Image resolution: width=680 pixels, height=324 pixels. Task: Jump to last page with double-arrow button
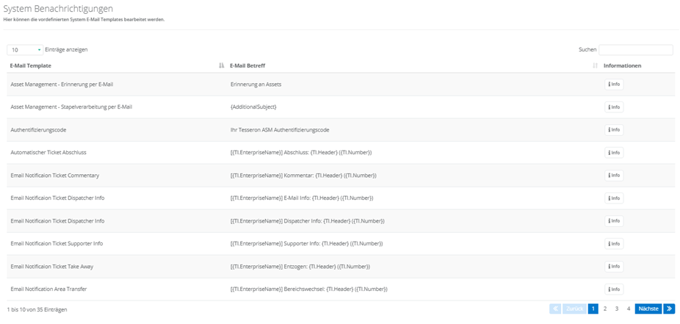(x=669, y=309)
